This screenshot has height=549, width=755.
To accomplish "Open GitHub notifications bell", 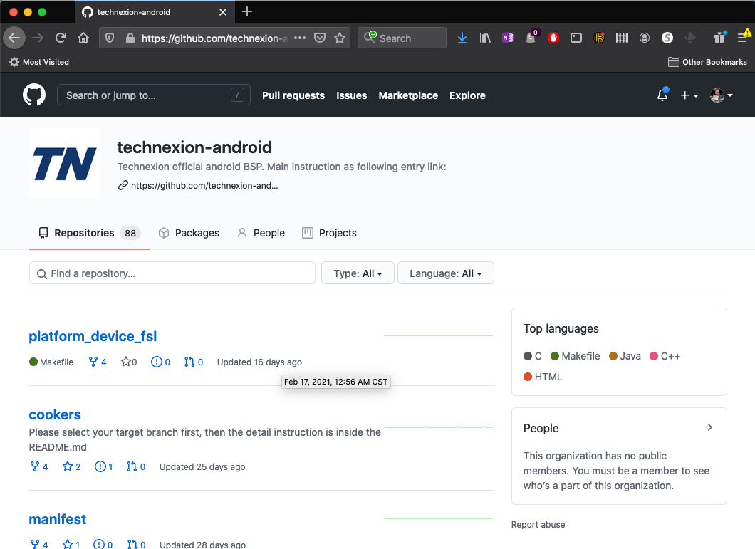I will click(662, 95).
